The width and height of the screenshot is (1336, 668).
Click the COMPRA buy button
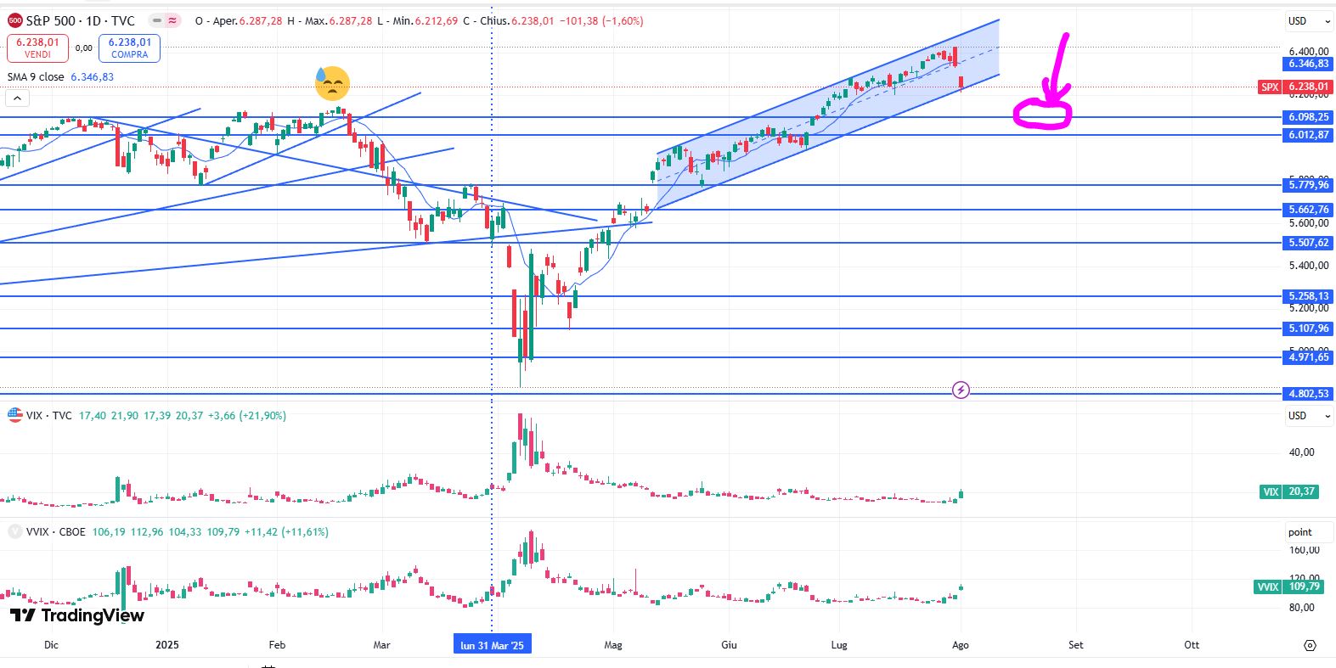pyautogui.click(x=129, y=48)
